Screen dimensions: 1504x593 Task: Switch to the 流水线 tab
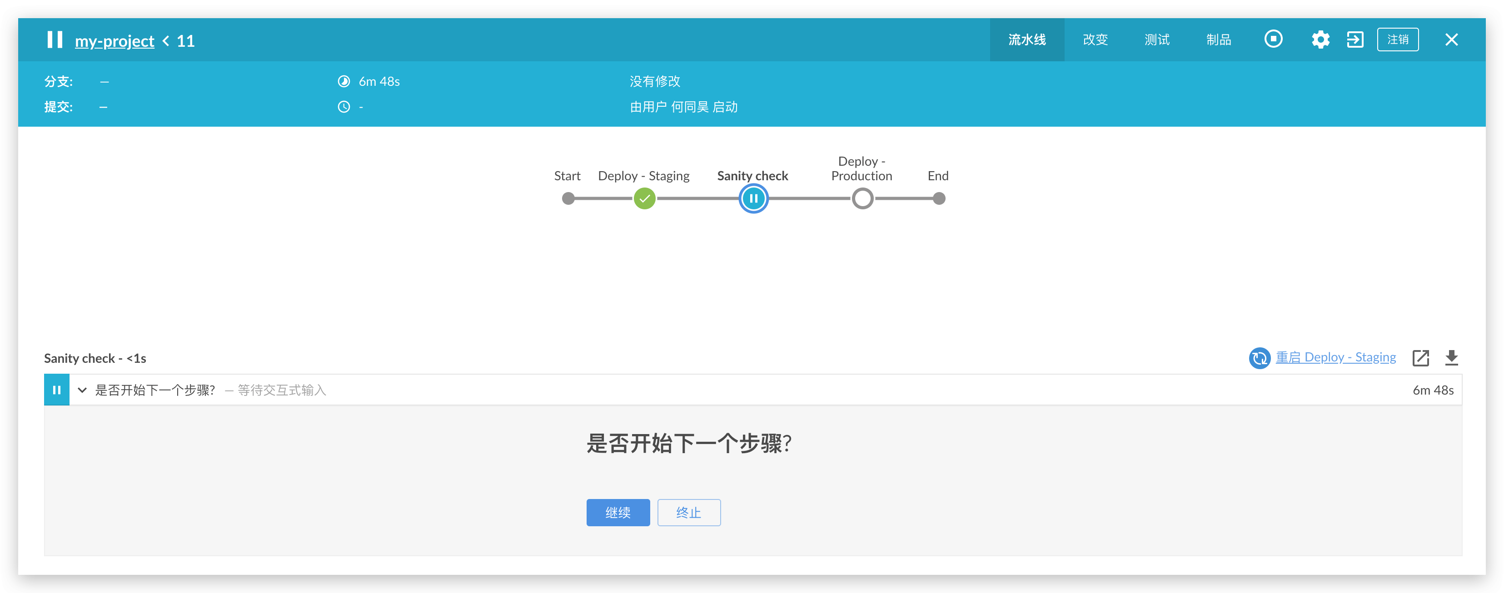click(1026, 40)
